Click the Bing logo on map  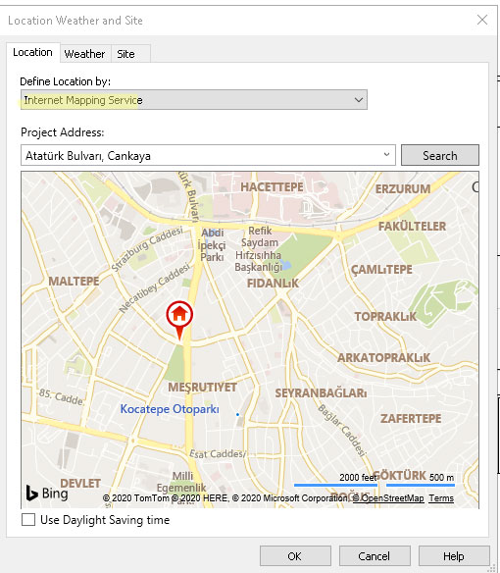[x=47, y=493]
